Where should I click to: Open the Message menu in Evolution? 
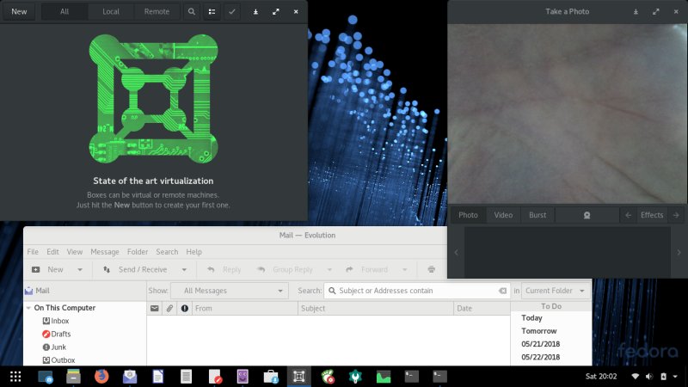coord(105,252)
